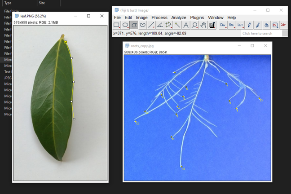291x194 pixels.
Task: Select the Oval selection tool
Action: pos(125,26)
